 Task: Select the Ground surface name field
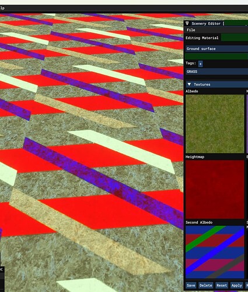(x=216, y=48)
